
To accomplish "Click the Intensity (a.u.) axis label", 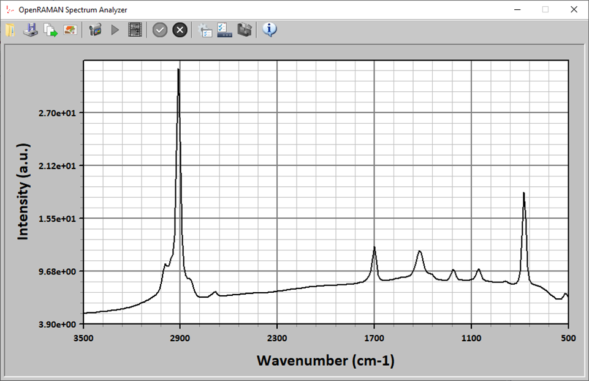I will pos(23,190).
